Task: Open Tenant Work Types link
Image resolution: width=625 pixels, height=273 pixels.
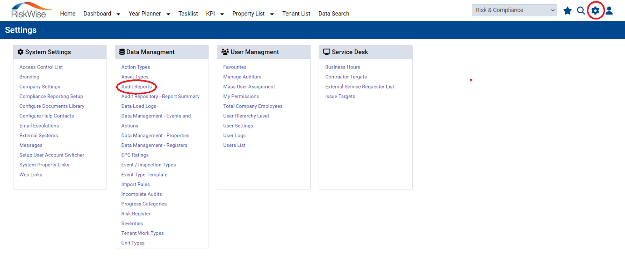Action: pyautogui.click(x=142, y=234)
